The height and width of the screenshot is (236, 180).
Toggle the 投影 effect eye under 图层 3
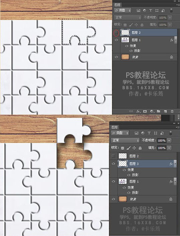pos(129,175)
